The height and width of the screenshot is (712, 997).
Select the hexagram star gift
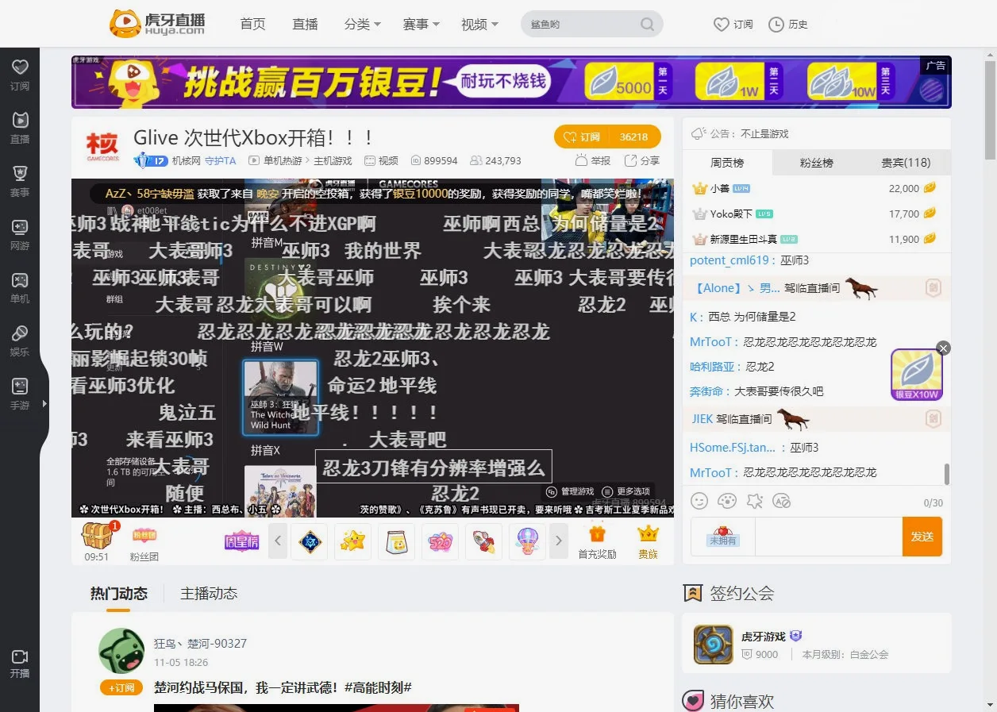(309, 541)
